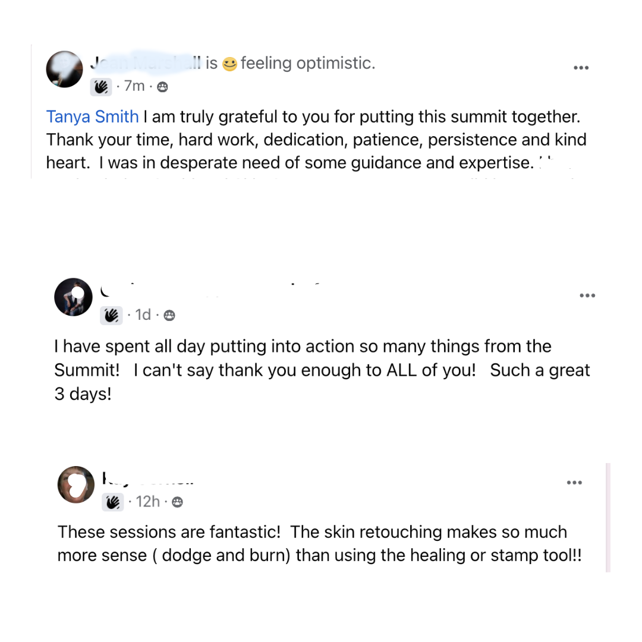642x642 pixels.
Task: Click the waving hand badge beside the 1d timestamp
Action: tap(111, 315)
